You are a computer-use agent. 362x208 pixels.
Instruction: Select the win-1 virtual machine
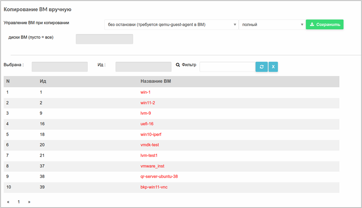145,92
